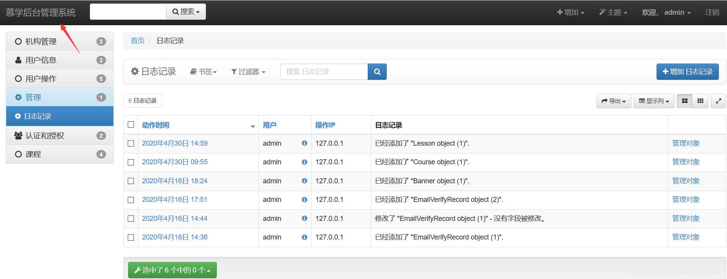Click info icon beside admin in 14:36 row
Screen dimensions: 727x279
click(304, 237)
